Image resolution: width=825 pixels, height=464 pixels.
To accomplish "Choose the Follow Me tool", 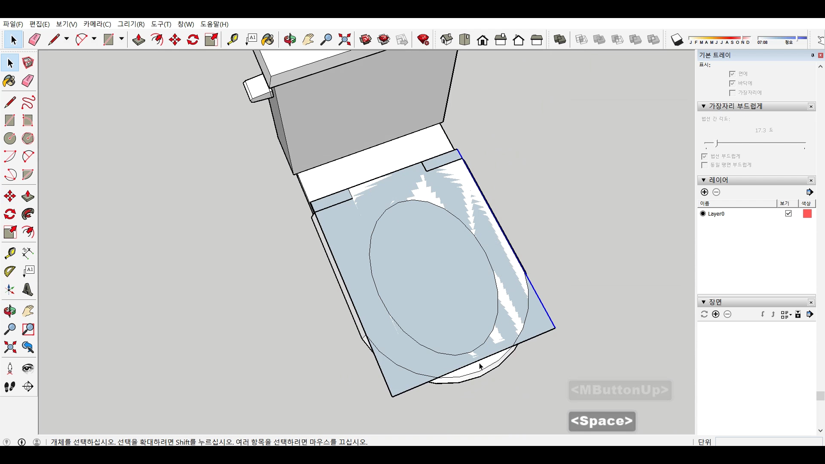I will (28, 214).
